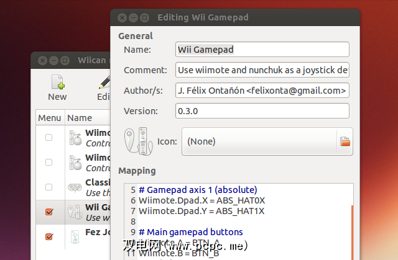Image resolution: width=398 pixels, height=260 pixels.
Task: Enable menu checkbox for first Wiimote row
Action: (49, 138)
